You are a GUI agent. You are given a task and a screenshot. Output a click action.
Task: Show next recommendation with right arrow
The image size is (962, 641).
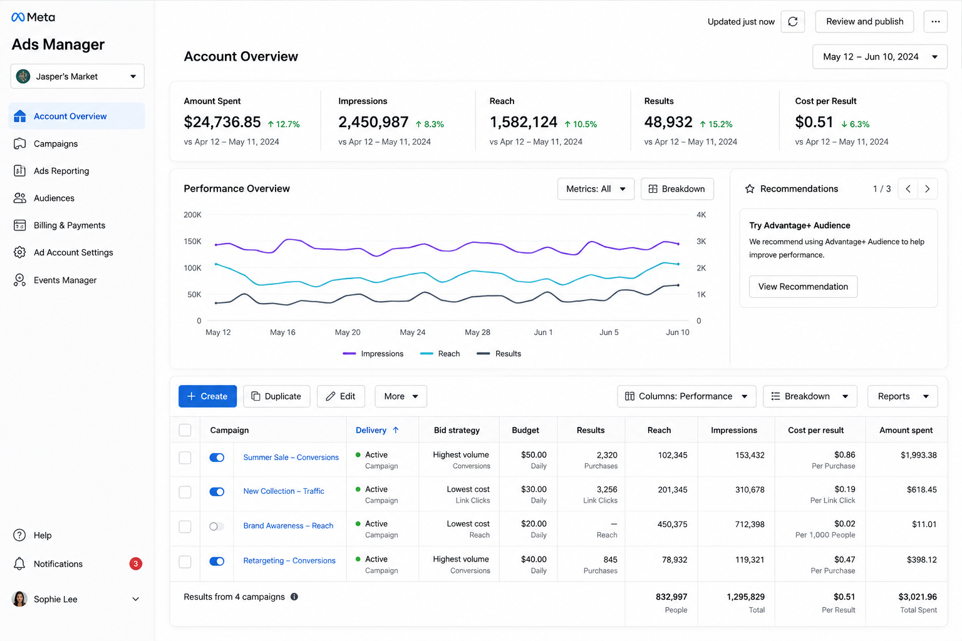pyautogui.click(x=928, y=188)
